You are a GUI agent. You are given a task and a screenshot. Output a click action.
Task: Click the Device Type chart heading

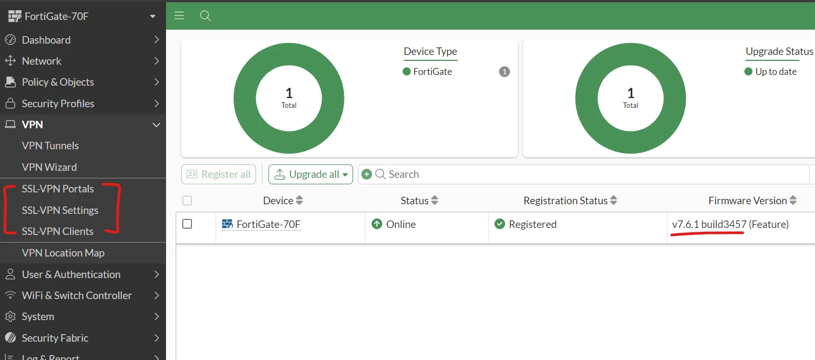tap(430, 52)
